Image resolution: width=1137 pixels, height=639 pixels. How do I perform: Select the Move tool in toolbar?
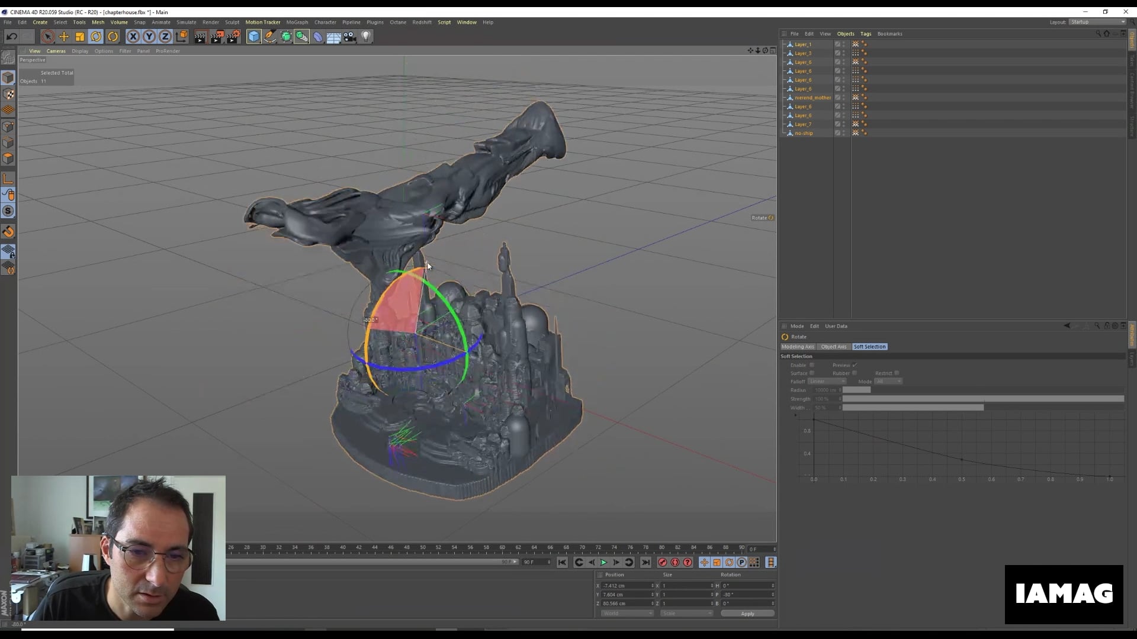pyautogui.click(x=64, y=37)
